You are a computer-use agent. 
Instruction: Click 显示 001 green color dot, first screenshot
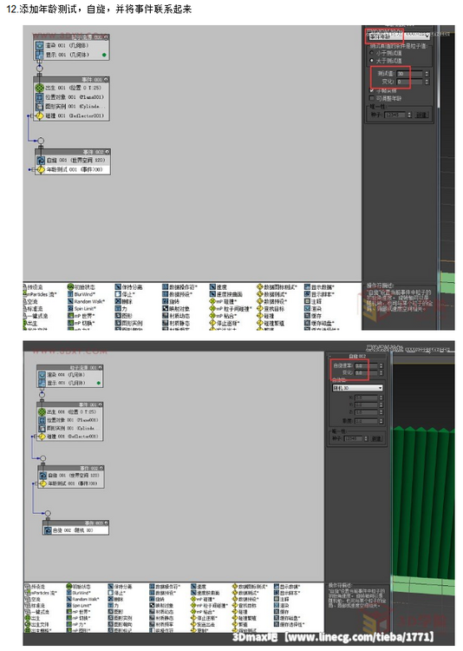coord(104,55)
